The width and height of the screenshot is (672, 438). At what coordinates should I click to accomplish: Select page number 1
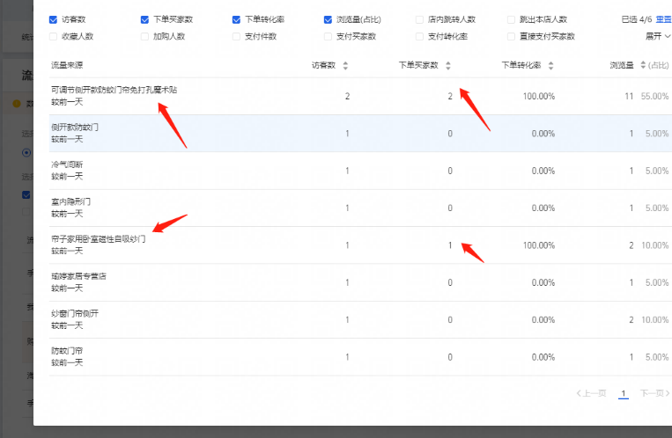(624, 393)
